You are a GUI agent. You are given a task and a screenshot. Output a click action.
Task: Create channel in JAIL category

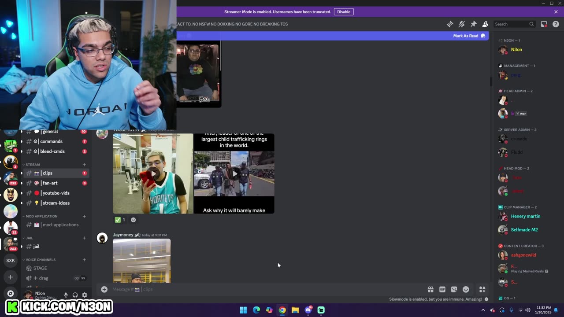pos(84,238)
